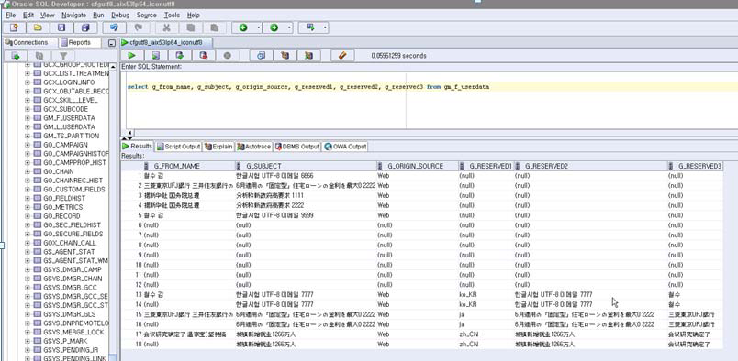Select the GO_METRICS tree item
The height and width of the screenshot is (361, 738).
[x=63, y=207]
